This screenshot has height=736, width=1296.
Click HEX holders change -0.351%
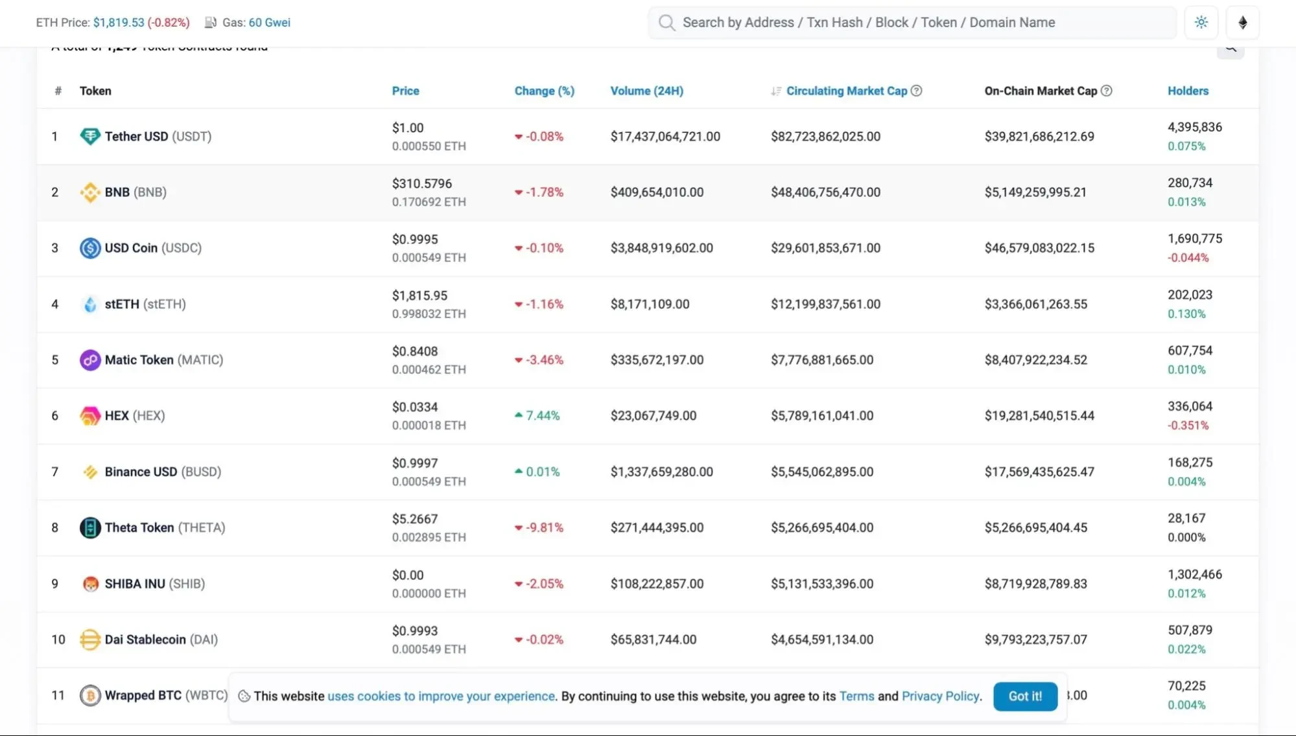1188,426
